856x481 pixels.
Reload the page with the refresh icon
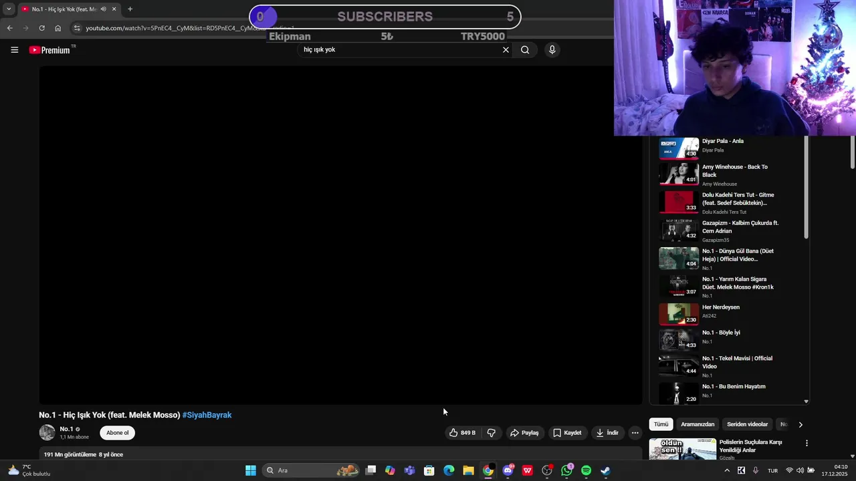point(41,28)
